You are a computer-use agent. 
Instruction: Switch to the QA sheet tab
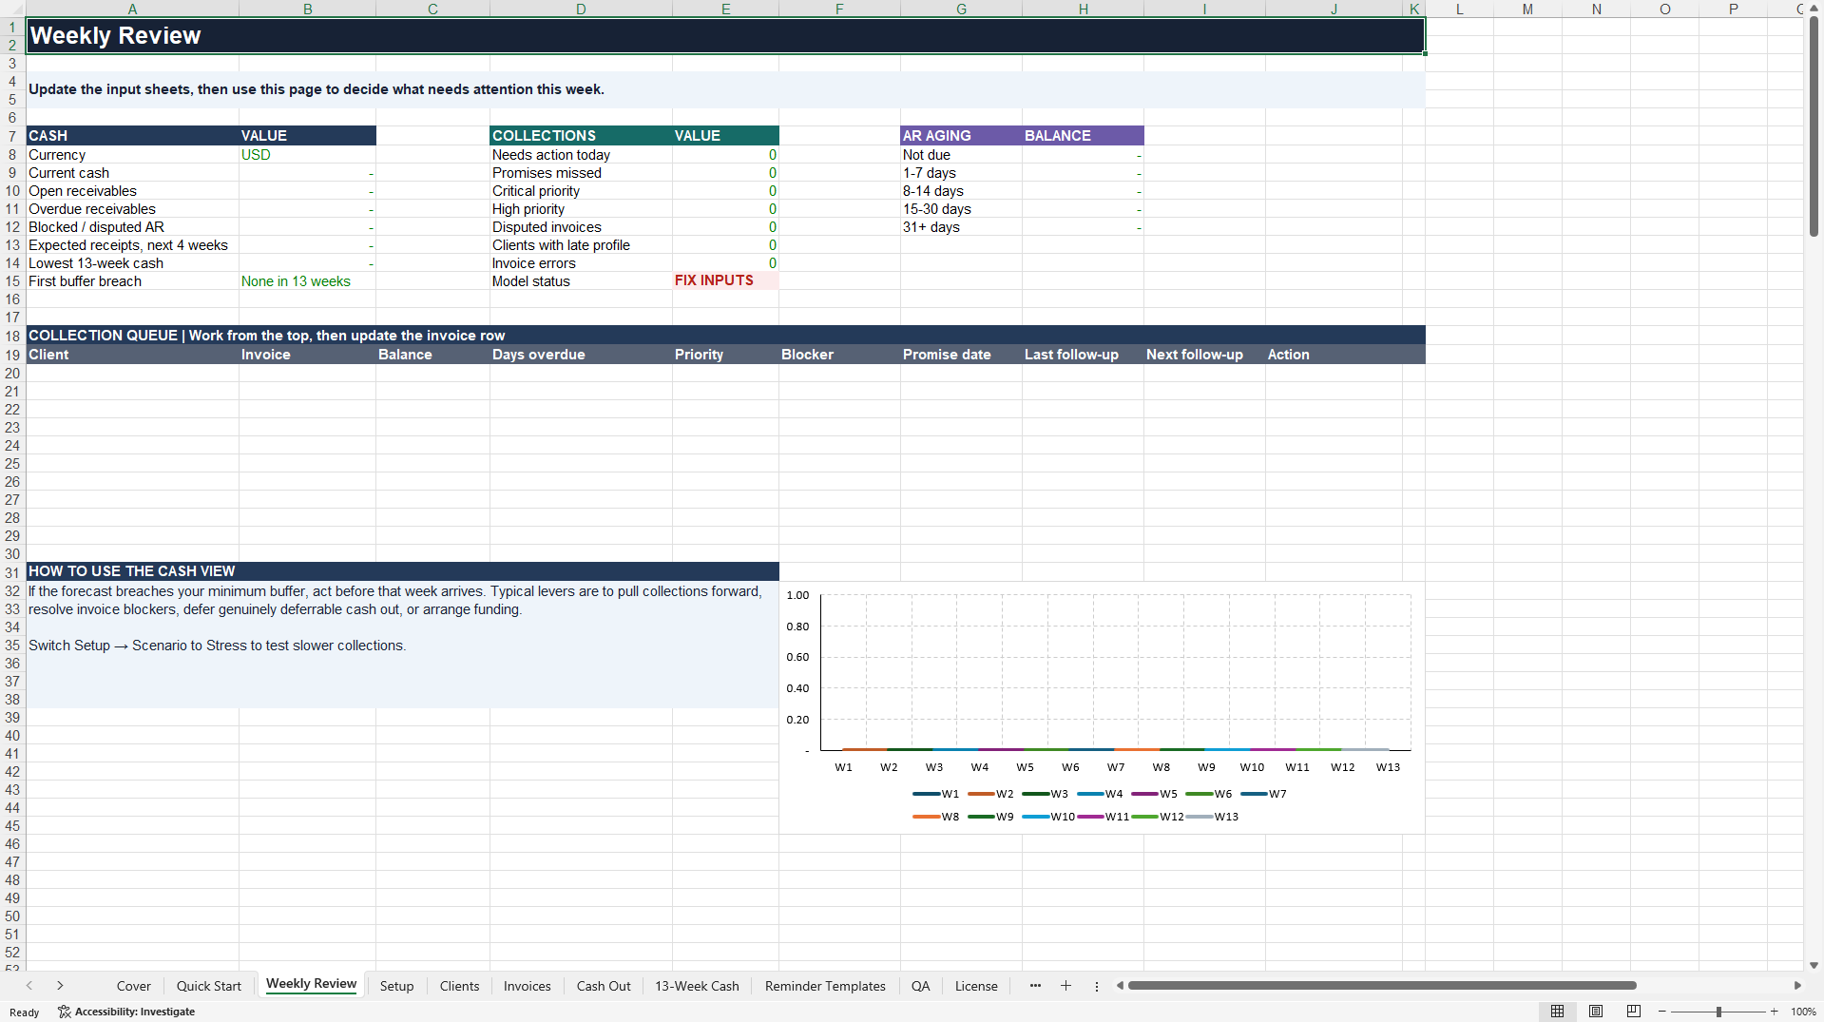920,986
